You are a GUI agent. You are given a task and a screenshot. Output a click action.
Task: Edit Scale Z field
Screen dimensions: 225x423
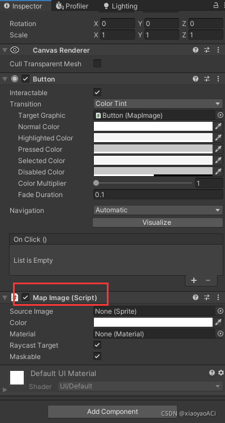click(206, 35)
